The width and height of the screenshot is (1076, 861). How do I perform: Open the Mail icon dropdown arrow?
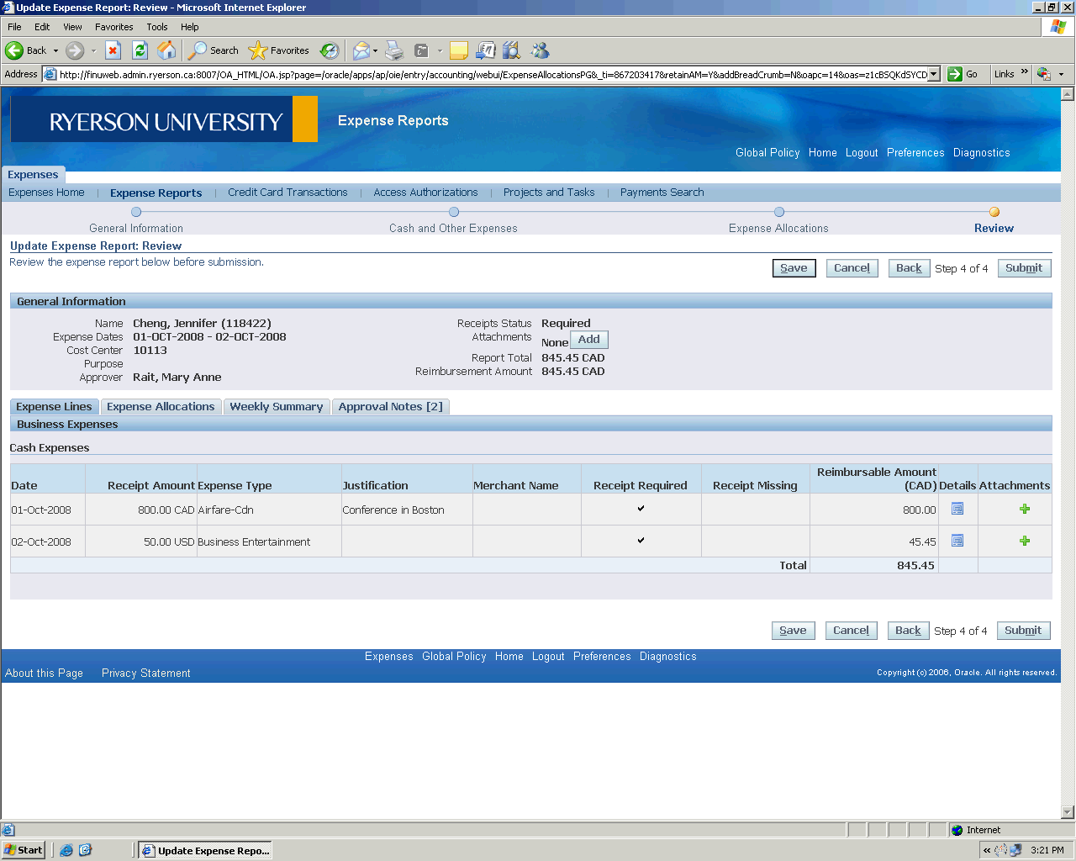point(375,50)
